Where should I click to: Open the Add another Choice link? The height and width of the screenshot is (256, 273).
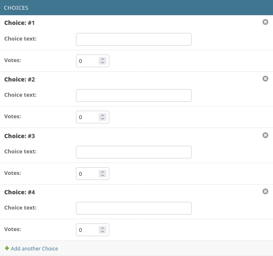pos(34,249)
